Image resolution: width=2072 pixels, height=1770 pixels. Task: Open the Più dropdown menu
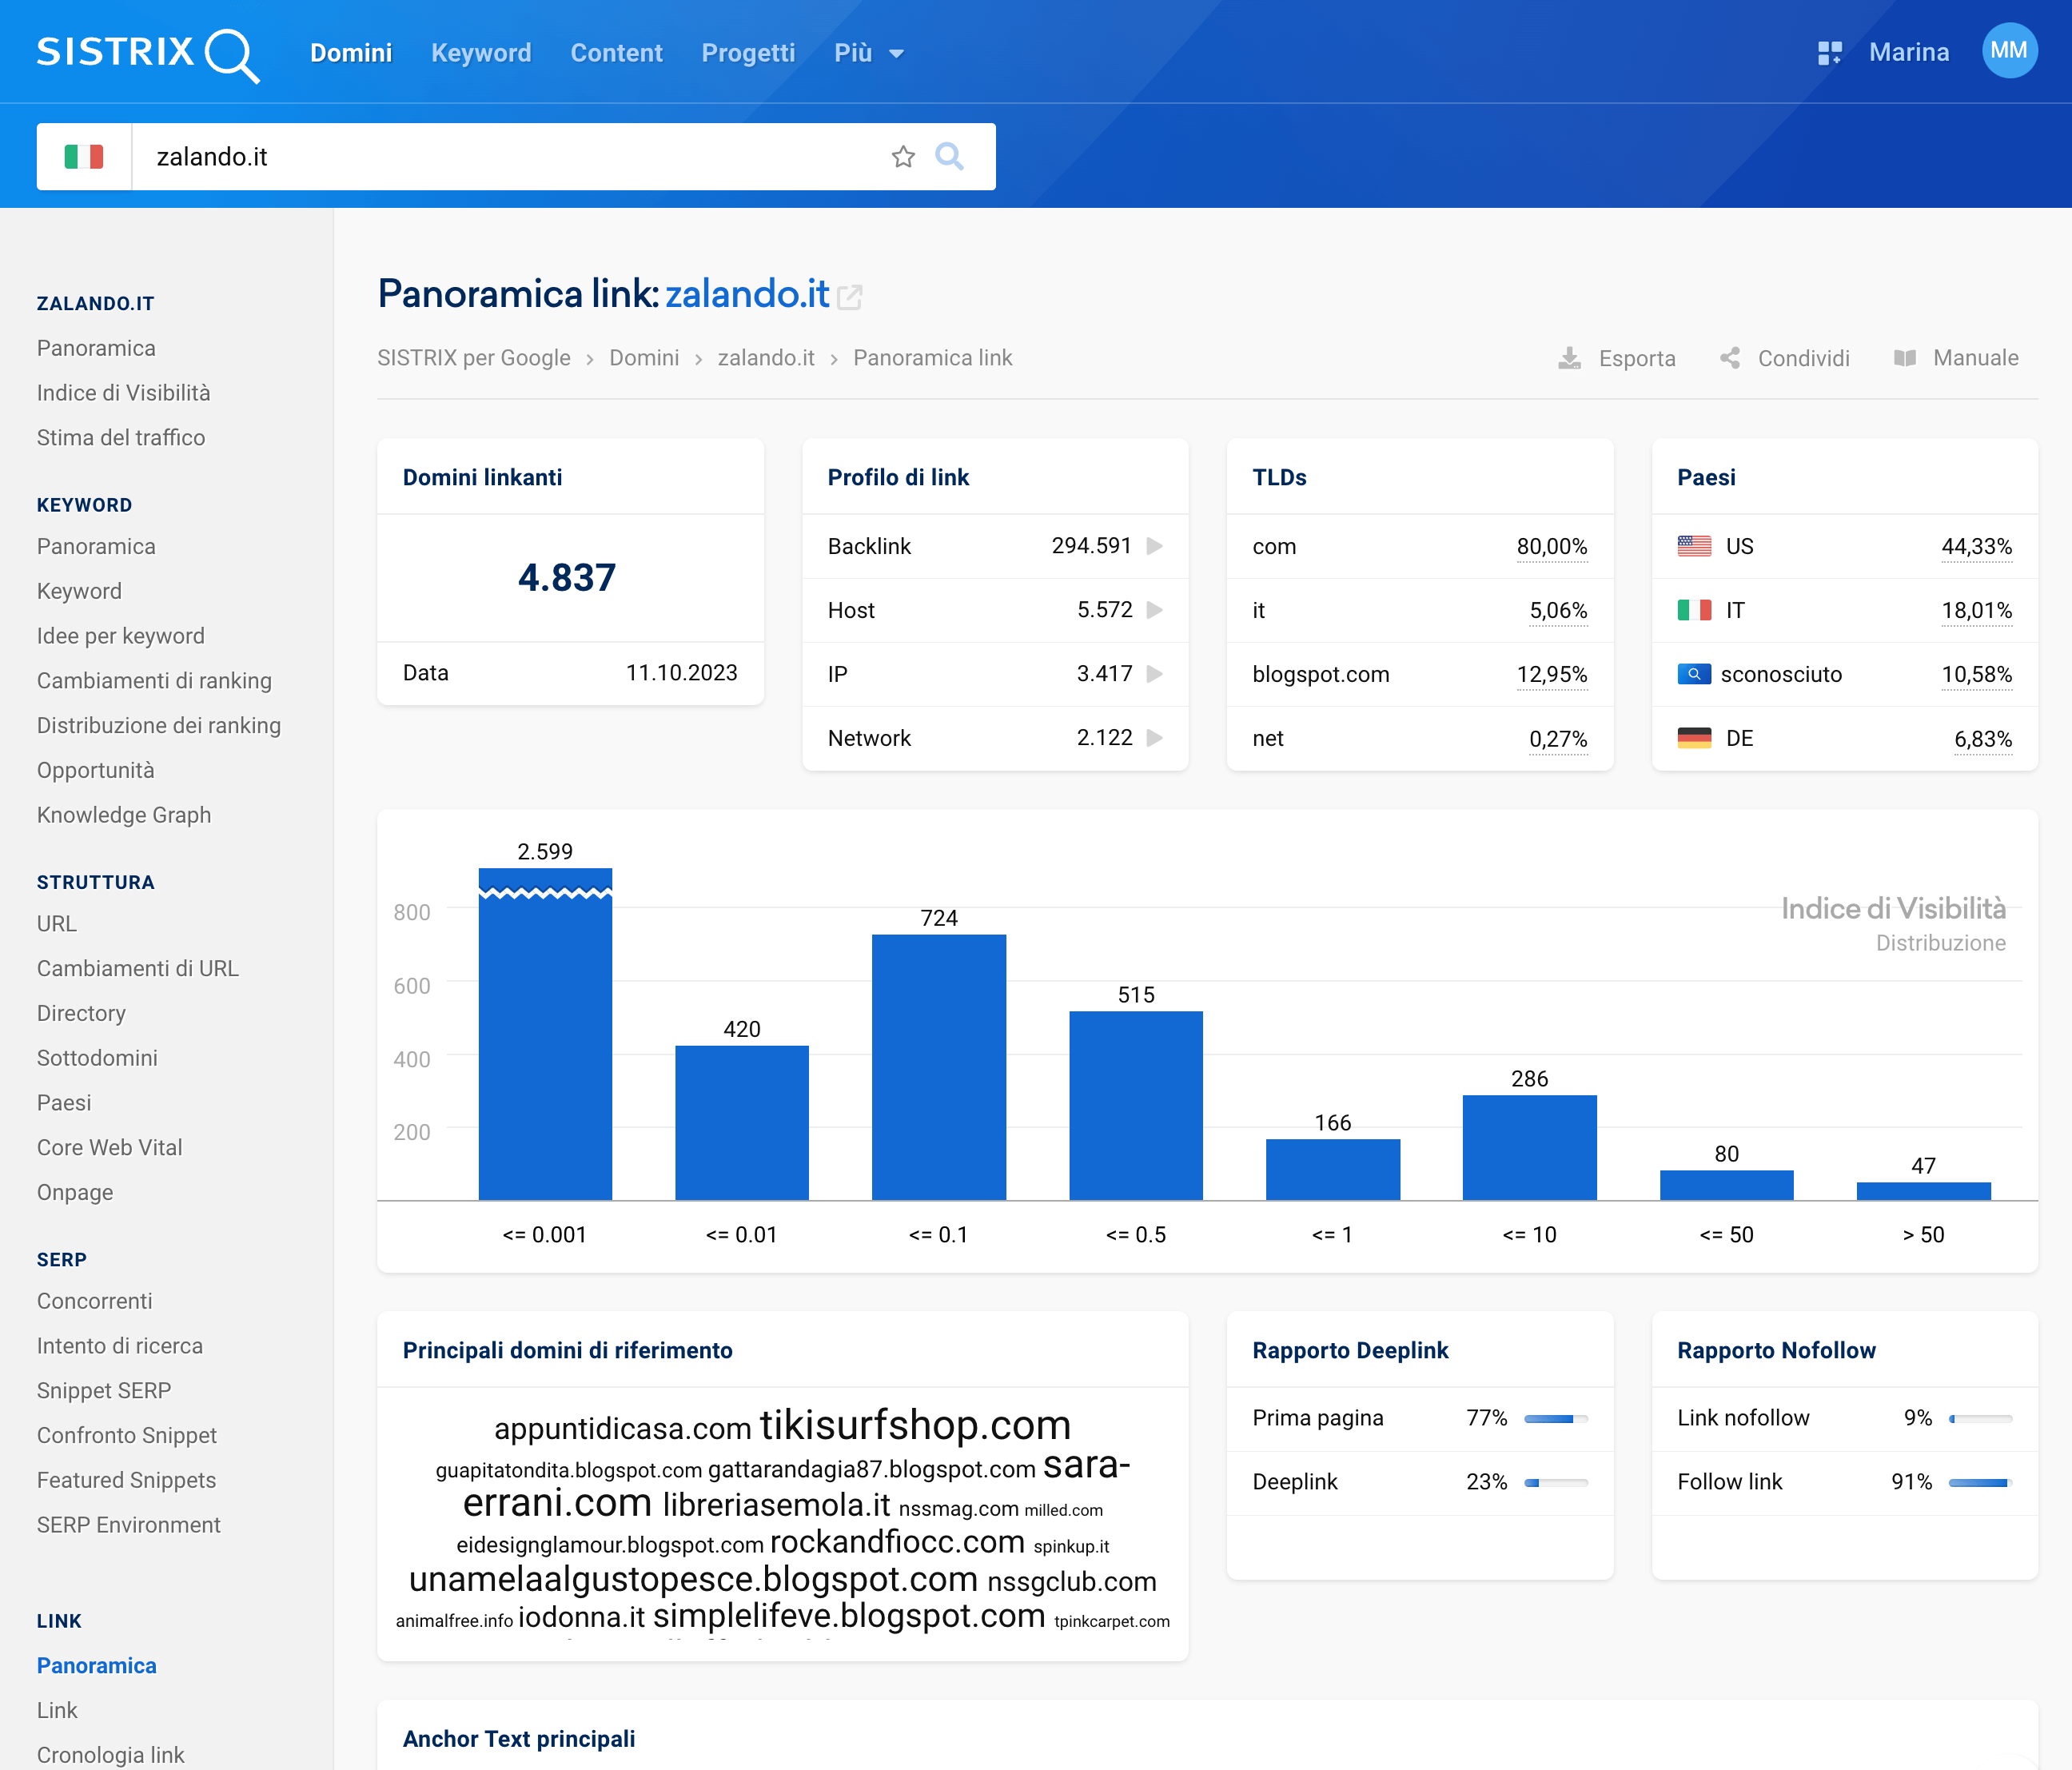[869, 53]
